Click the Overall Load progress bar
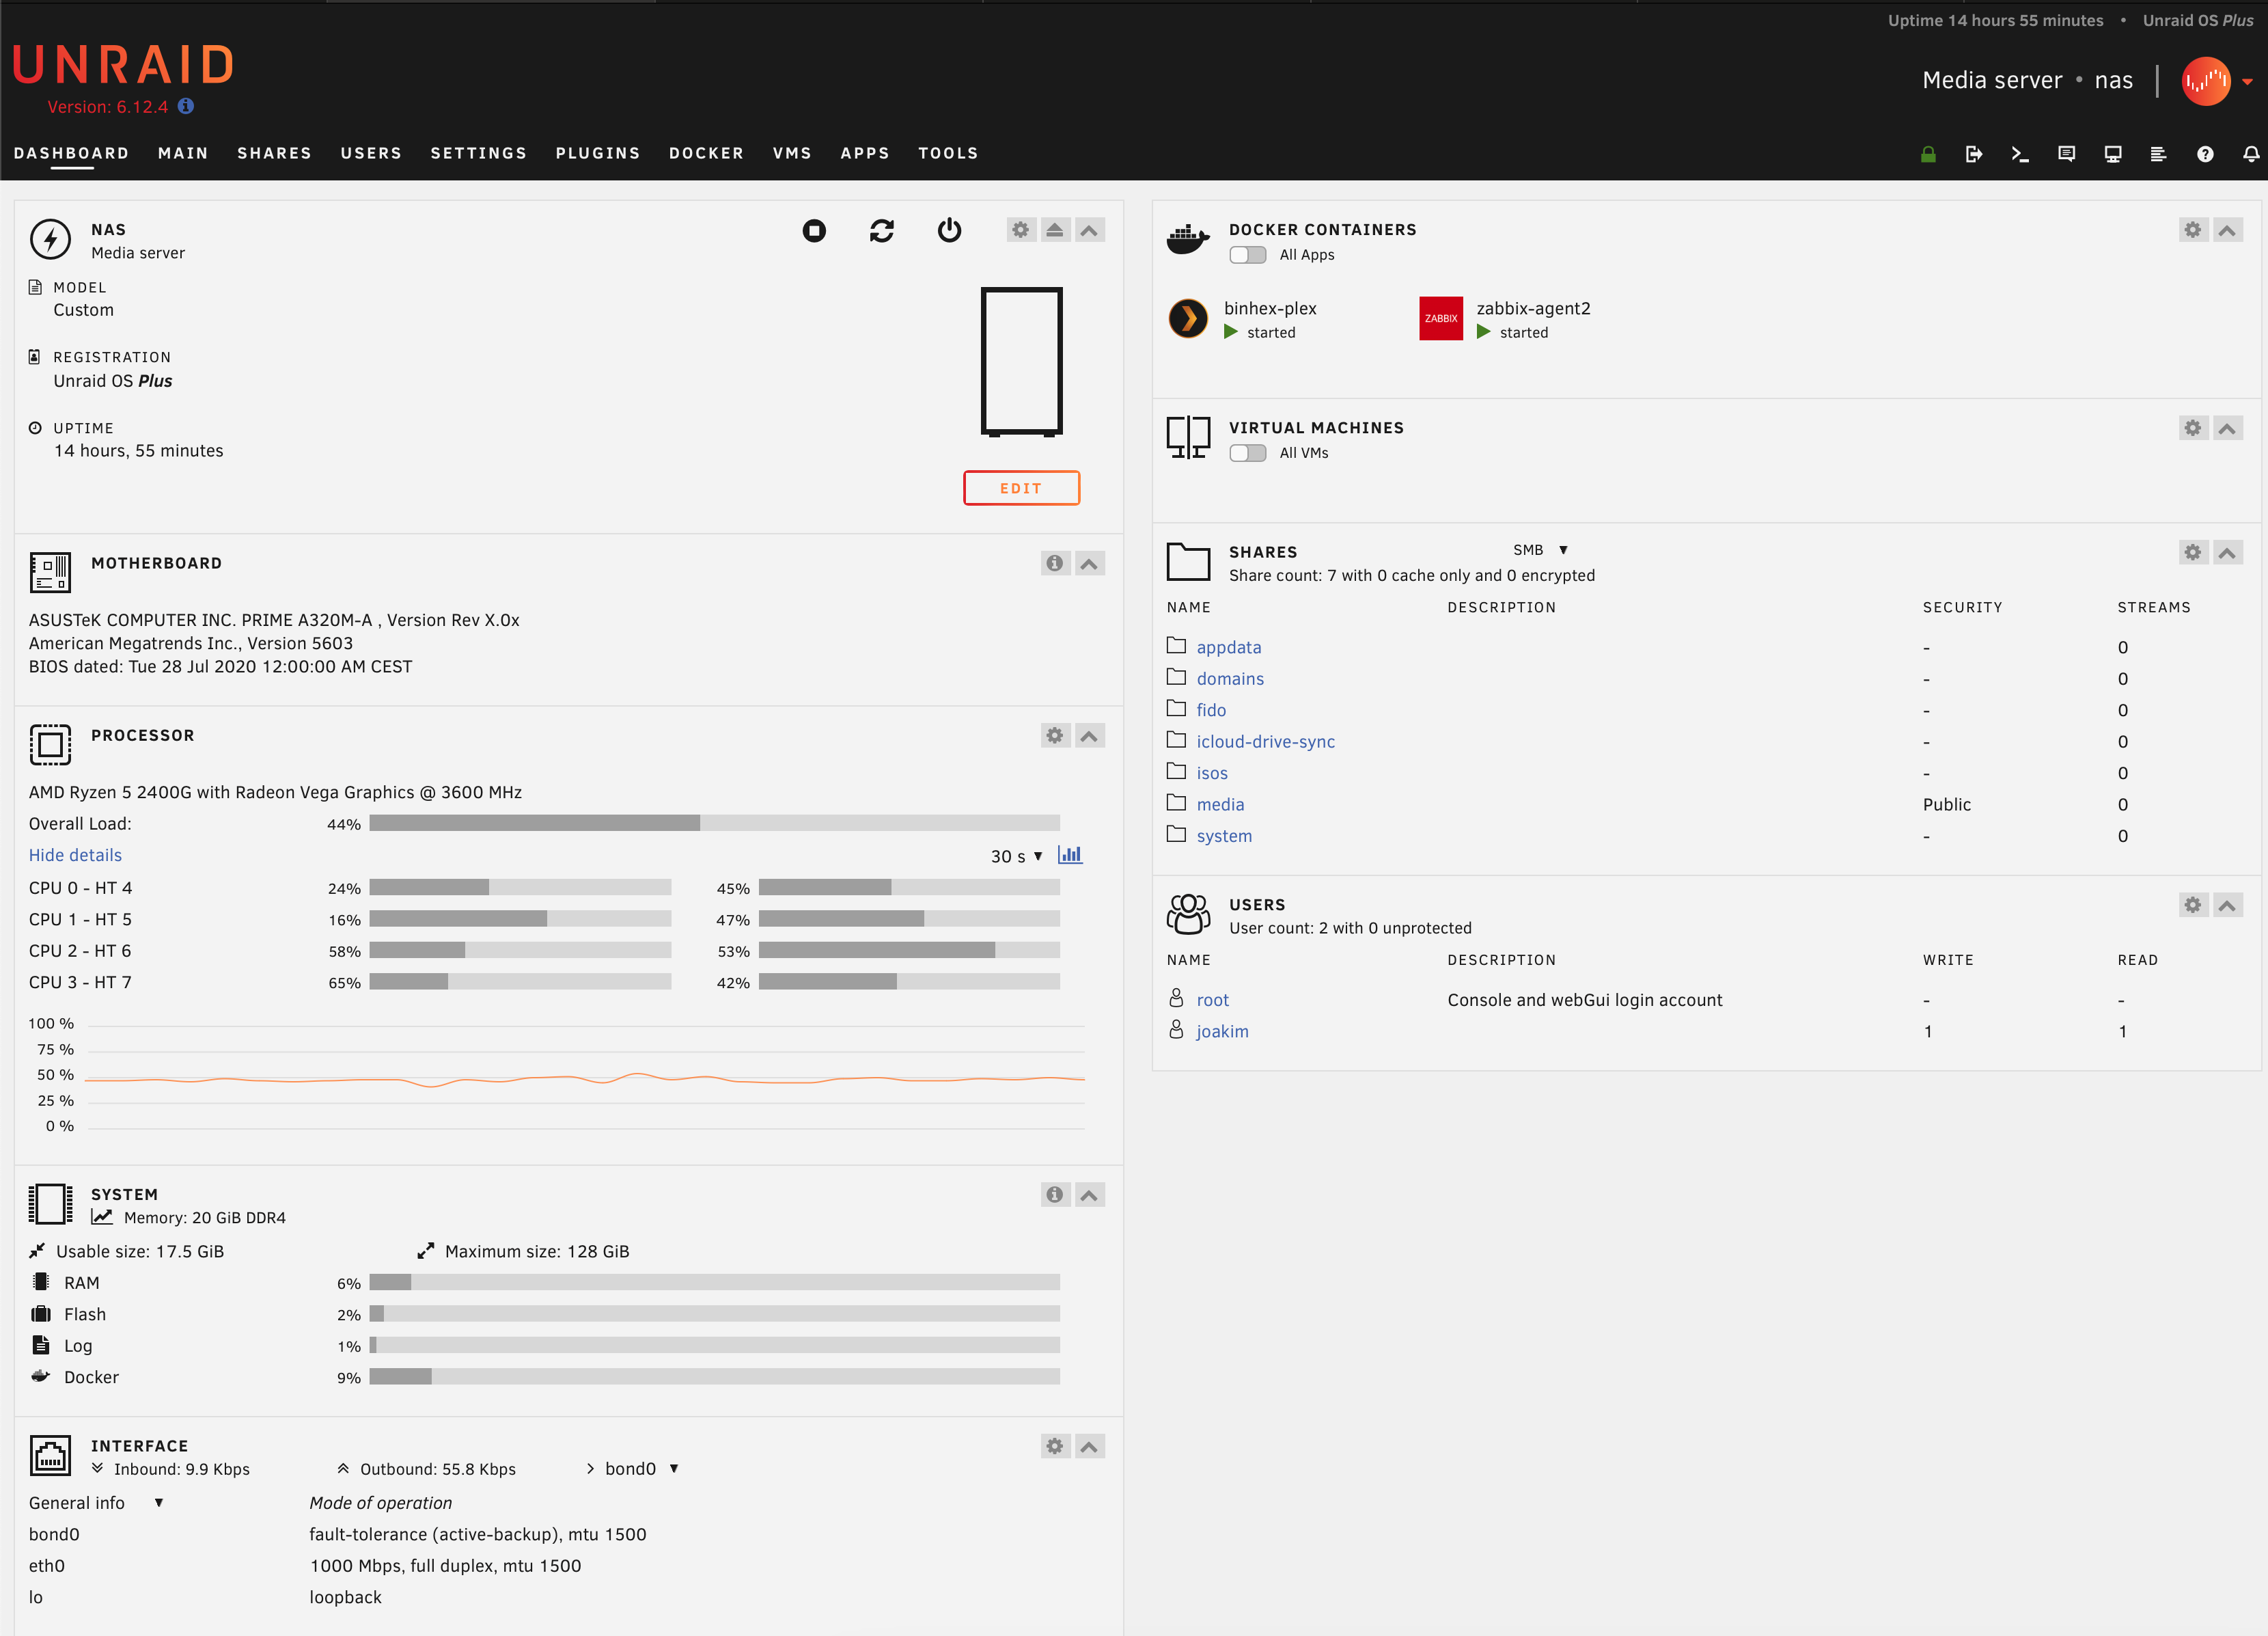This screenshot has width=2268, height=1636. pos(714,823)
